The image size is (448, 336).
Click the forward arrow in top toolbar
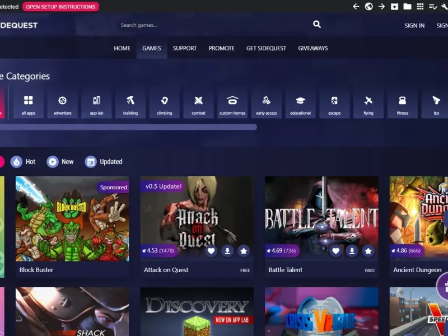(x=381, y=6)
